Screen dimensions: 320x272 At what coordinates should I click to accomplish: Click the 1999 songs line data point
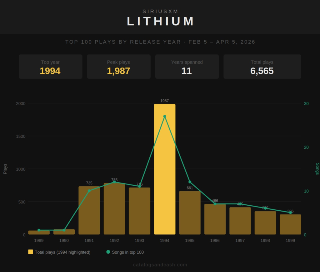pos(290,212)
